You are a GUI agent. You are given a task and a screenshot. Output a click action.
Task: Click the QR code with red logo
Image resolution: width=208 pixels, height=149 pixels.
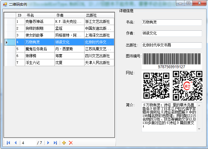point(187,86)
